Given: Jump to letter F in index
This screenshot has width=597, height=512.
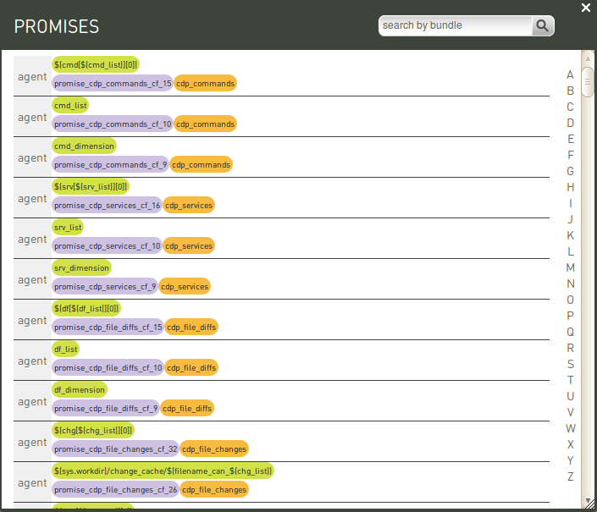Looking at the screenshot, I should click(570, 155).
